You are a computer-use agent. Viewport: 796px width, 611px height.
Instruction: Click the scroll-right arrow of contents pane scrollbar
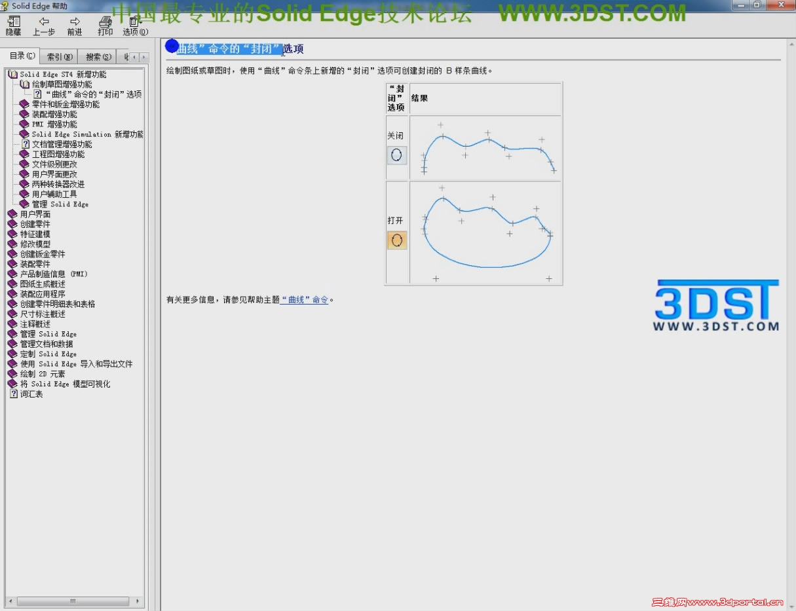138,601
